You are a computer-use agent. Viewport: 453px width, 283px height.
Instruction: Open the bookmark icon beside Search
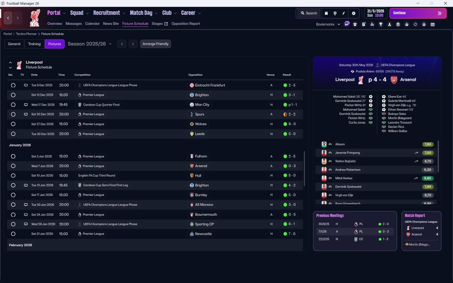[x=326, y=13]
